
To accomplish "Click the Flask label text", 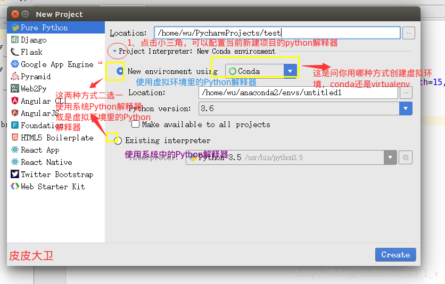I will 31,52.
